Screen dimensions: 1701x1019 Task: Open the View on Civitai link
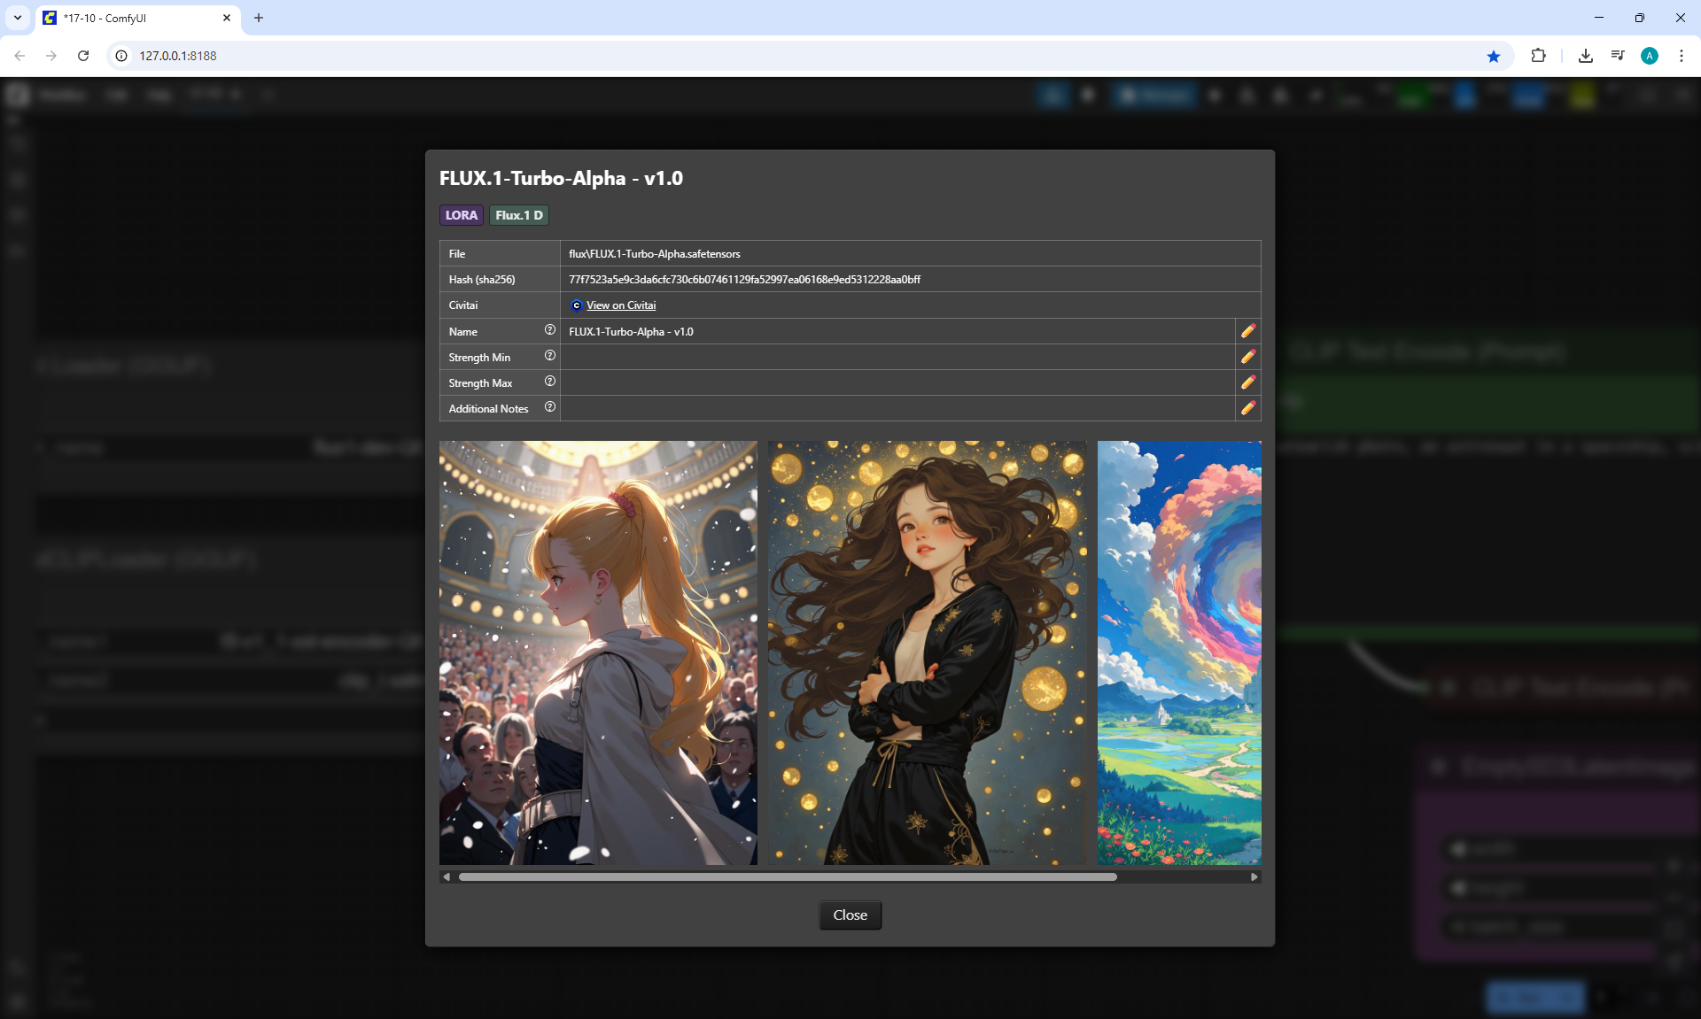tap(620, 305)
